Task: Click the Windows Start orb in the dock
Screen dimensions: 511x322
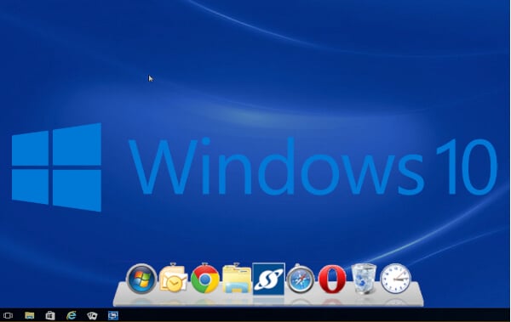Action: coord(141,279)
